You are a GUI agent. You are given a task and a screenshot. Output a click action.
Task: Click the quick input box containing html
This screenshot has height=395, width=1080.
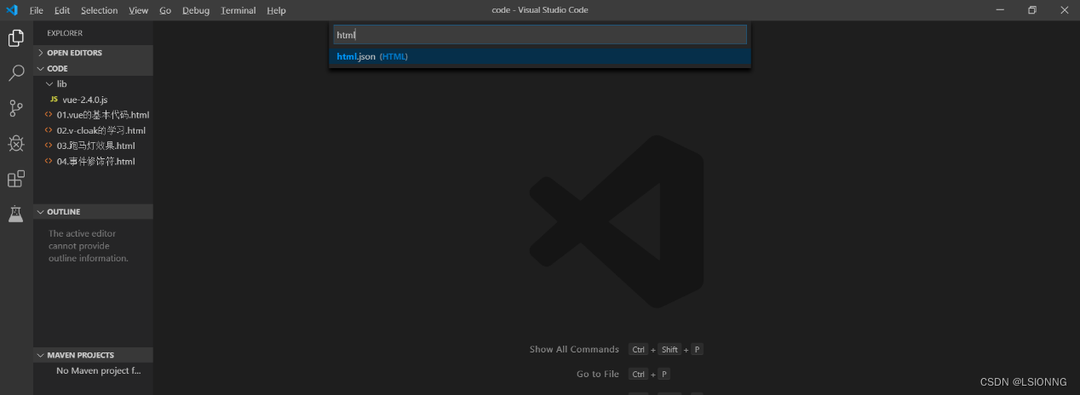pos(540,35)
